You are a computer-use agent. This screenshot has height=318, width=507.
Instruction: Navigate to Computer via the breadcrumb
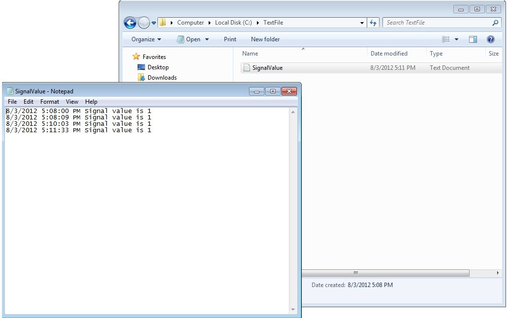coord(190,22)
